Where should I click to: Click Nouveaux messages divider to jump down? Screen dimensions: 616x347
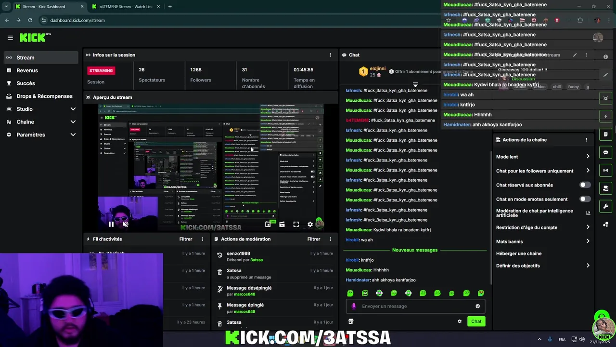415,250
